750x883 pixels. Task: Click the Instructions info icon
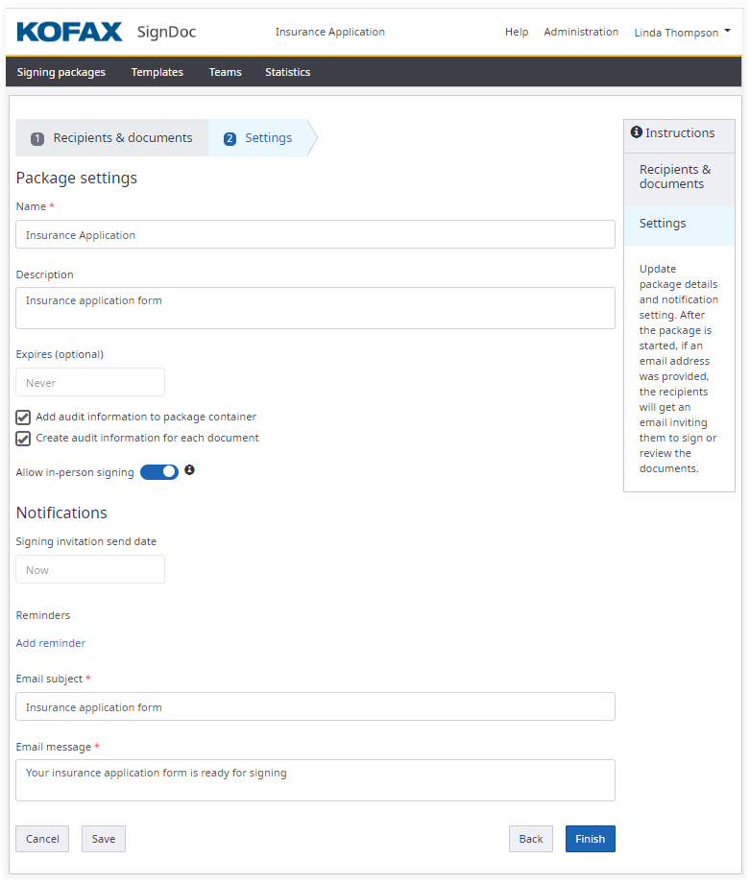coord(636,132)
